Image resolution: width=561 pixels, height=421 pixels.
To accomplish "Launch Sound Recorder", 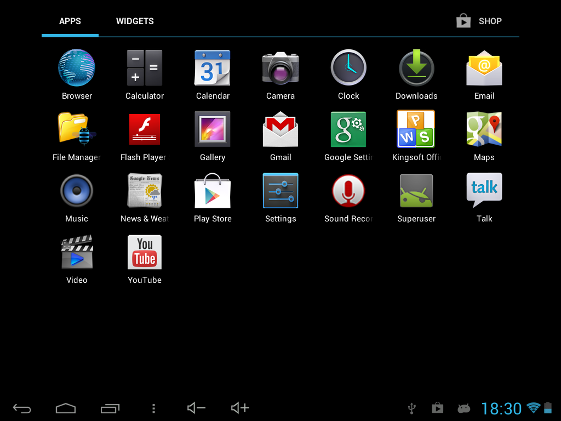I will click(x=348, y=197).
